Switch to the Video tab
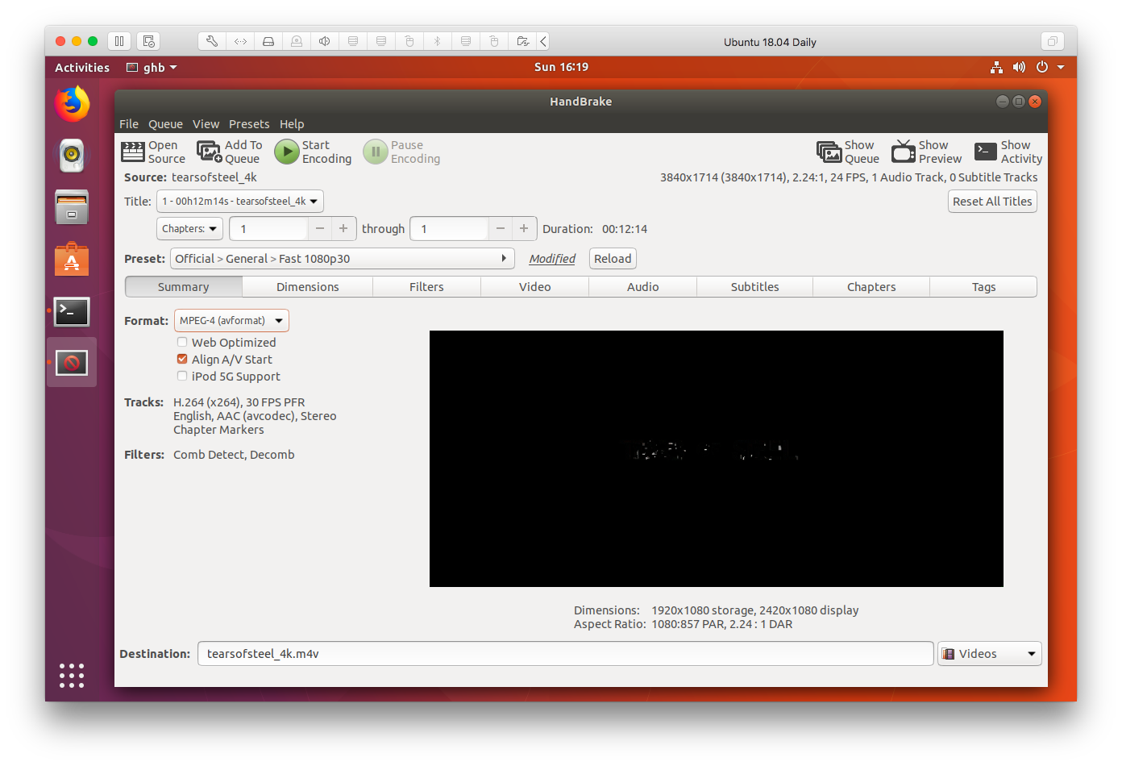Screen dimensions: 1122x766 534,287
